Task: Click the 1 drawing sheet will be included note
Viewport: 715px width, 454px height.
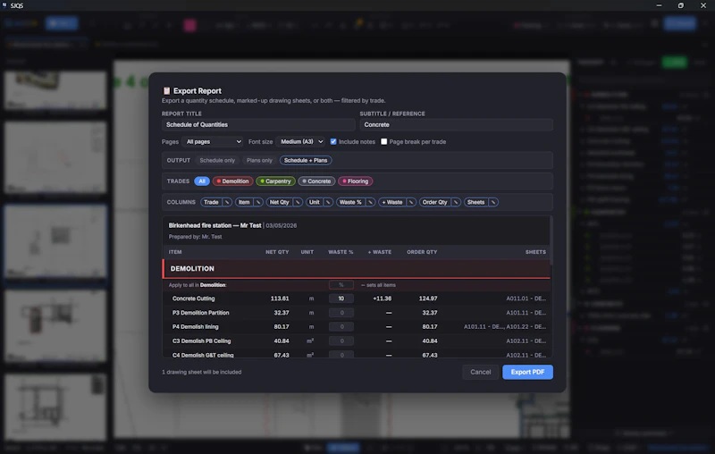Action: 202,372
